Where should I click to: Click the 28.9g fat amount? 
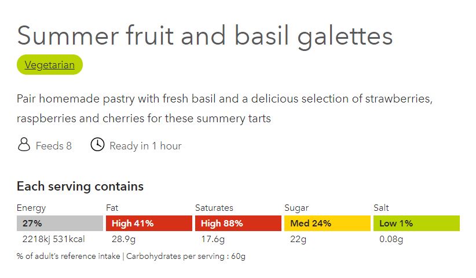[123, 239]
